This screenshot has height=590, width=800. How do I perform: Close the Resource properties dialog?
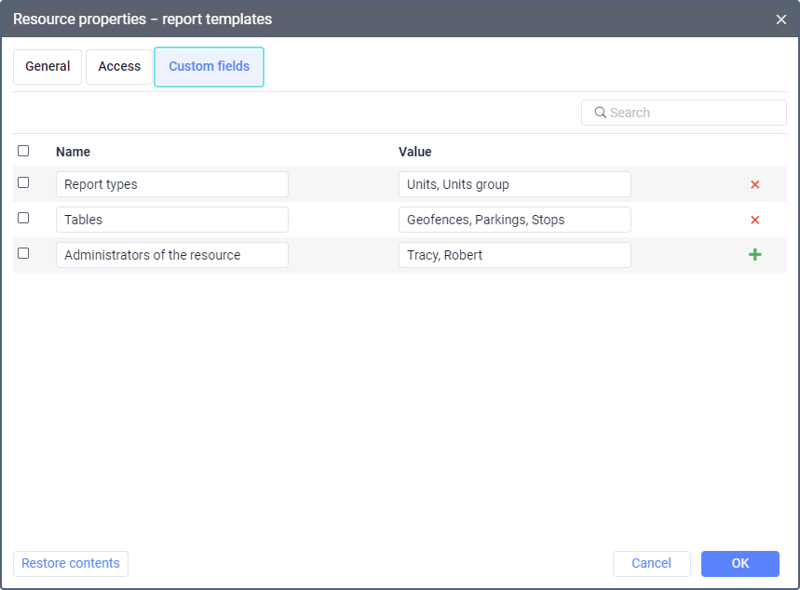781,20
